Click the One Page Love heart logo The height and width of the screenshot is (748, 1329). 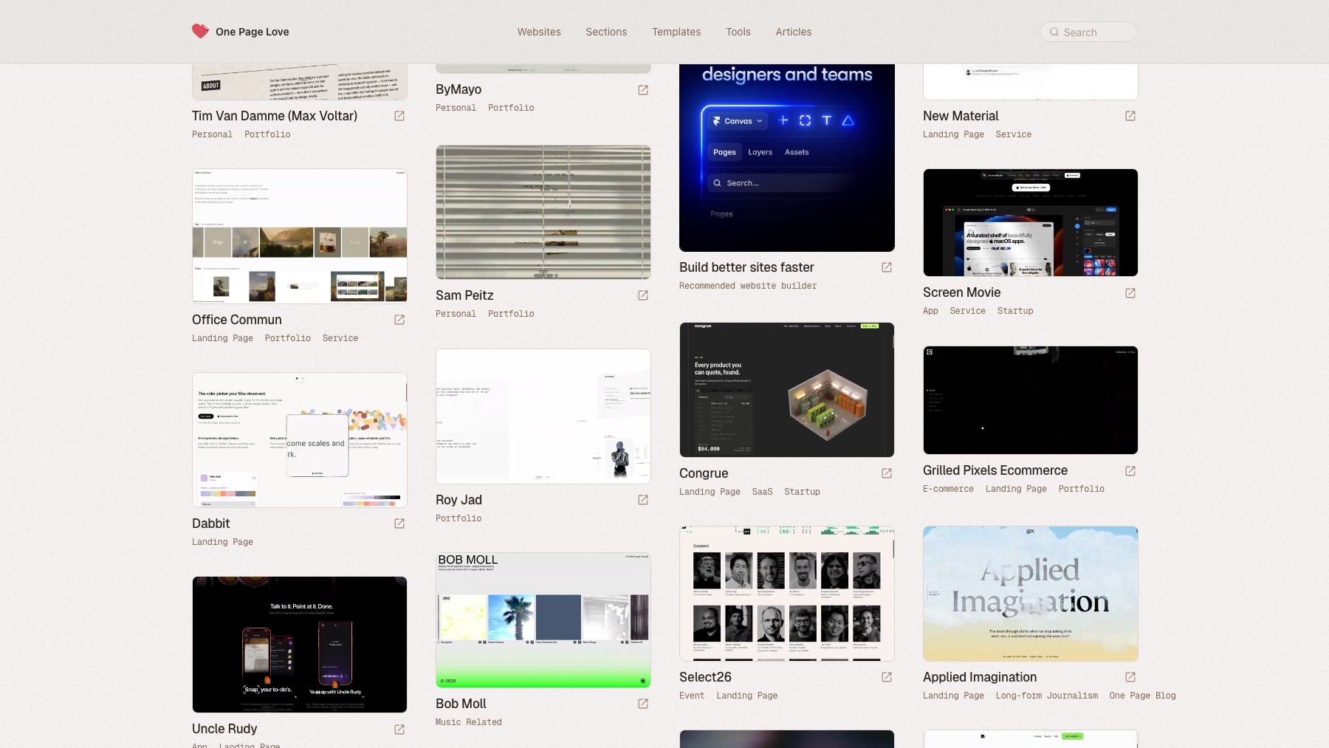pyautogui.click(x=200, y=31)
